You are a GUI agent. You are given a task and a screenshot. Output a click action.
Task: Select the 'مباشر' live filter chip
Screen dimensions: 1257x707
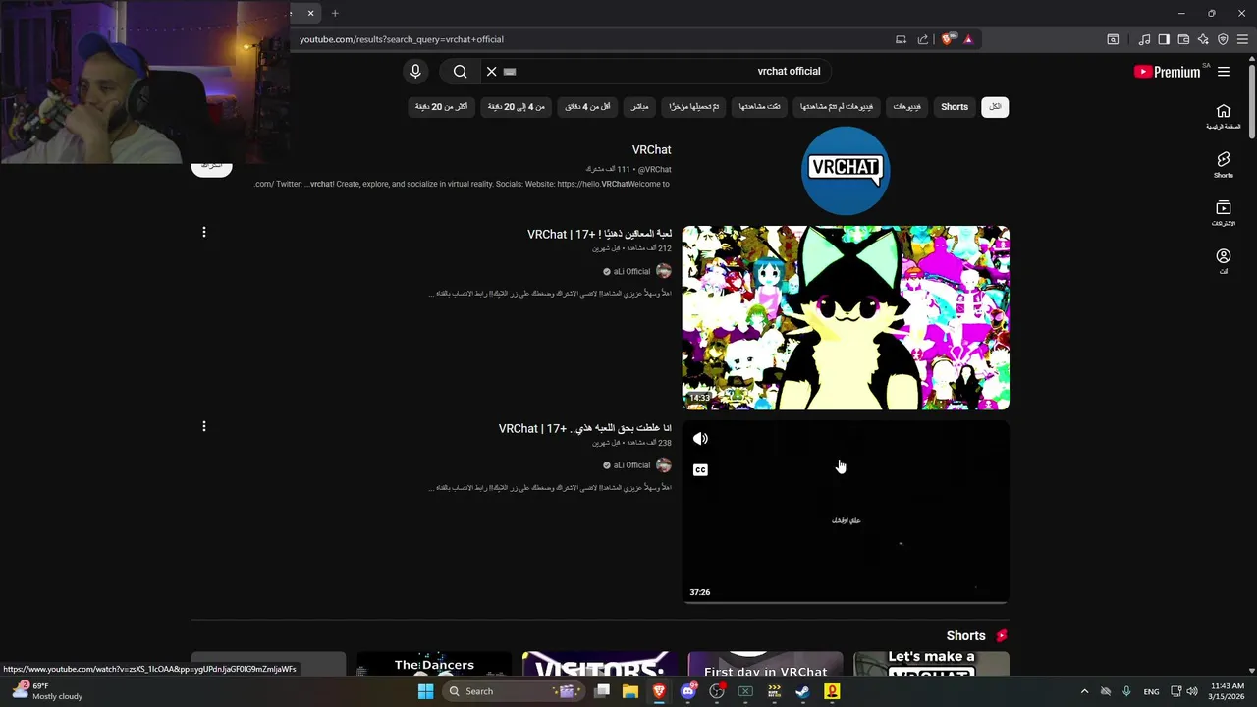(x=639, y=107)
